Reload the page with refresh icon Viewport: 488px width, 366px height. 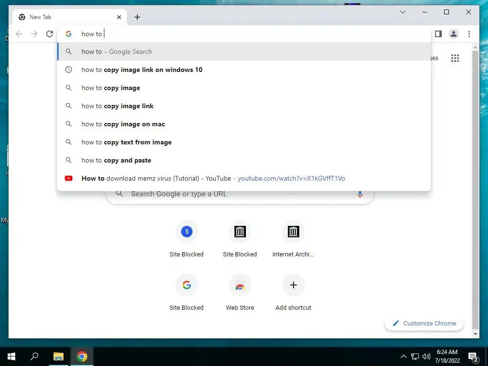click(x=50, y=34)
